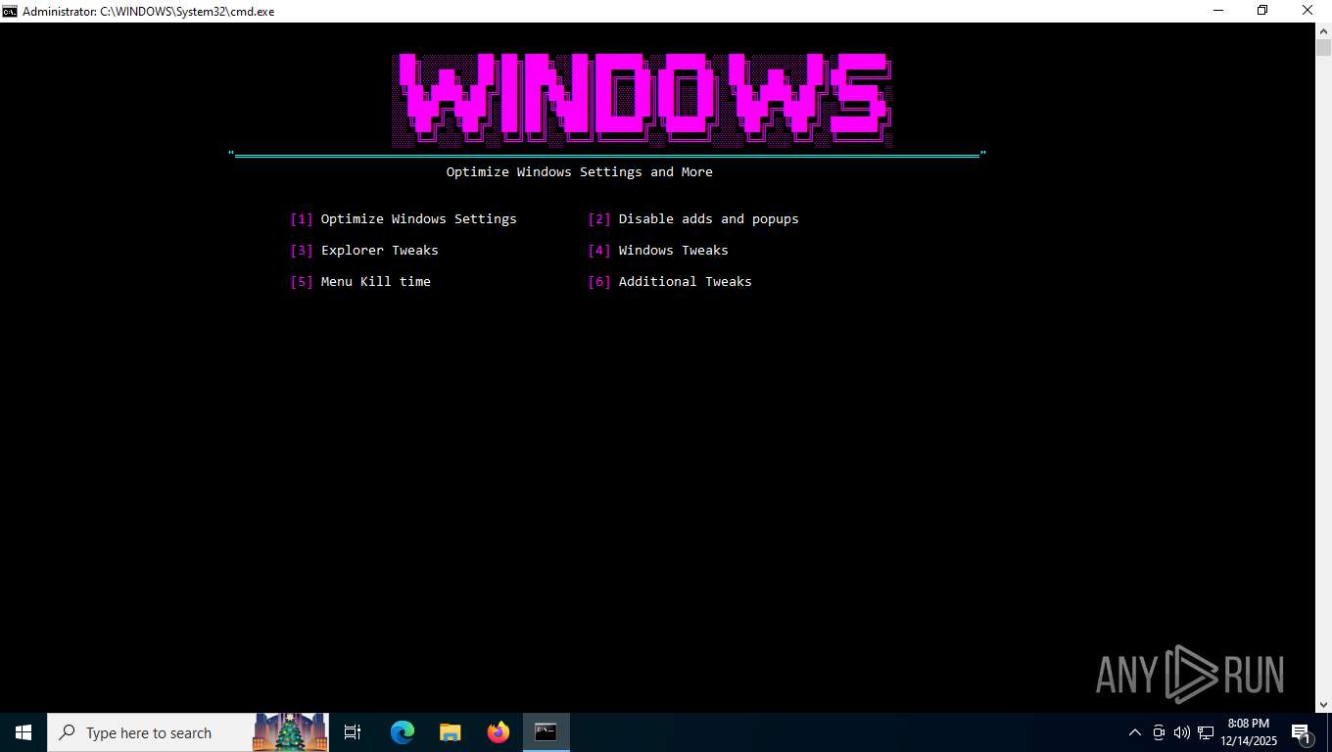This screenshot has height=752, width=1332.
Task: Click the Type here to search box
Action: pos(188,732)
